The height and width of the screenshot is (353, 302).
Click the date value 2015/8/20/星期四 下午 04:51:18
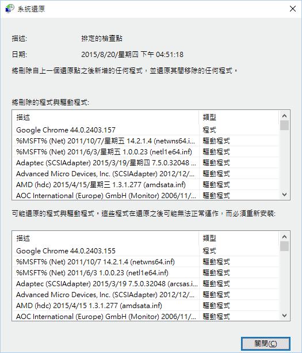[132, 55]
